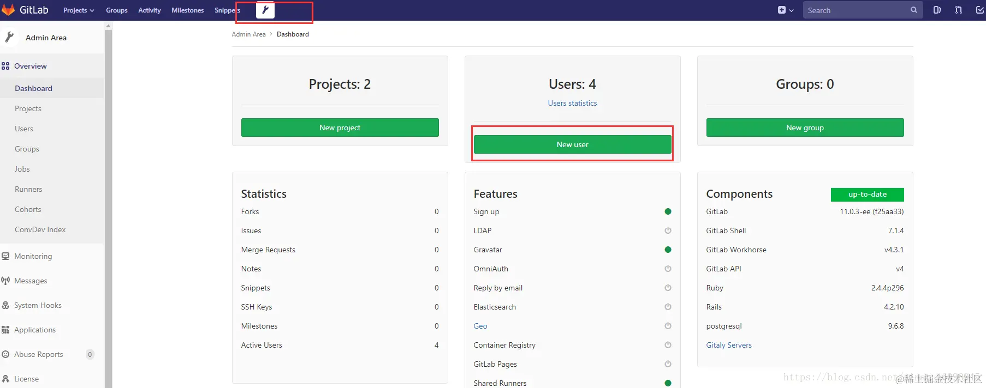Click the OmniAuth disabled power icon

coord(668,269)
